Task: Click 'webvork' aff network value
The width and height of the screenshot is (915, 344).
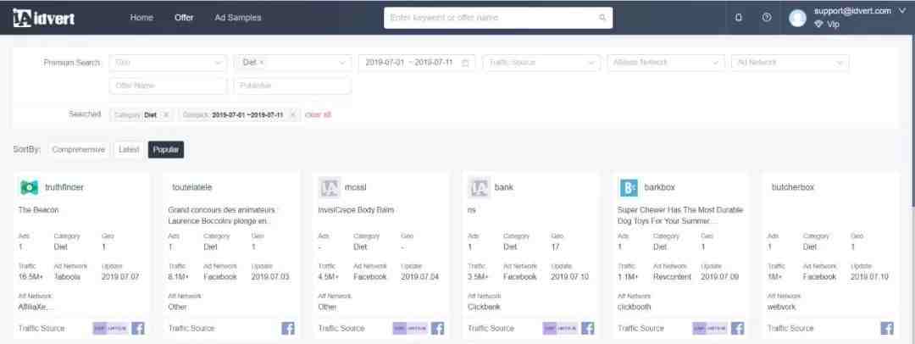Action: click(781, 308)
